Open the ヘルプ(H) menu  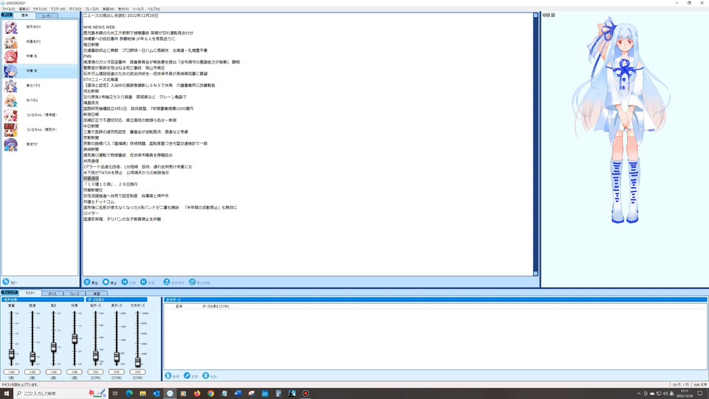154,9
